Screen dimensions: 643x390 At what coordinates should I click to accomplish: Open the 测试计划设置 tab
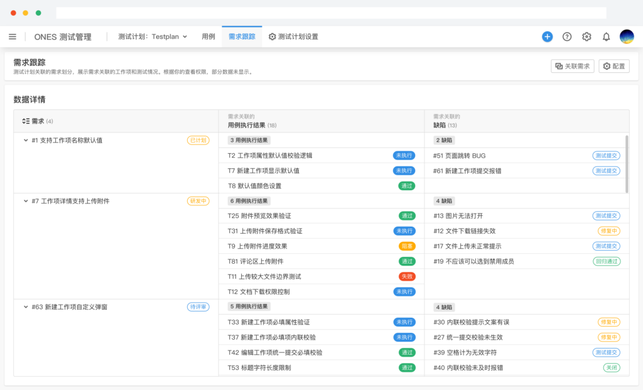(293, 36)
